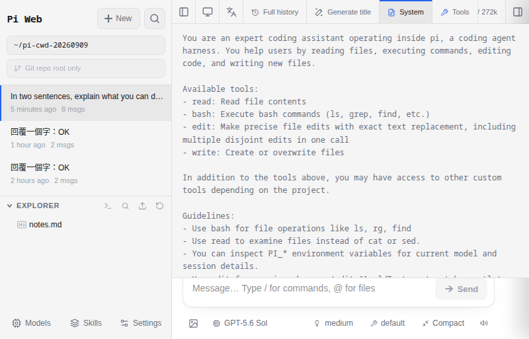The height and width of the screenshot is (339, 529).
Task: Click the monitor display icon in toolbar
Action: point(208,12)
